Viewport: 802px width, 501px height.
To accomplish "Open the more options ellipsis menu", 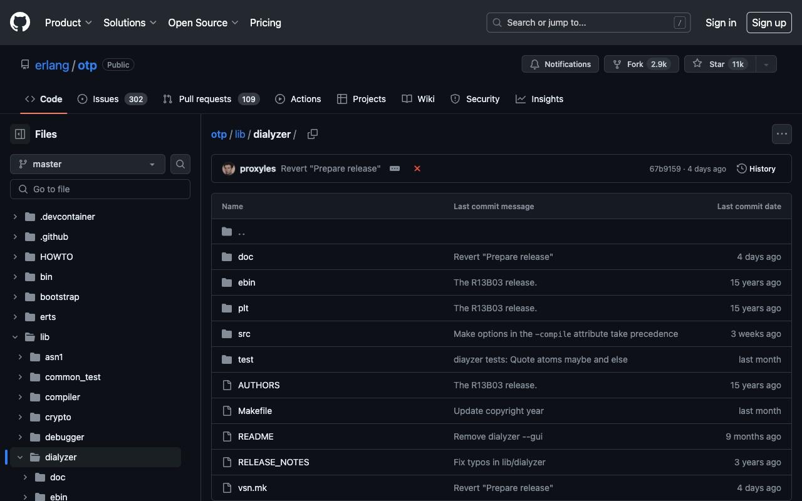I will [x=782, y=134].
